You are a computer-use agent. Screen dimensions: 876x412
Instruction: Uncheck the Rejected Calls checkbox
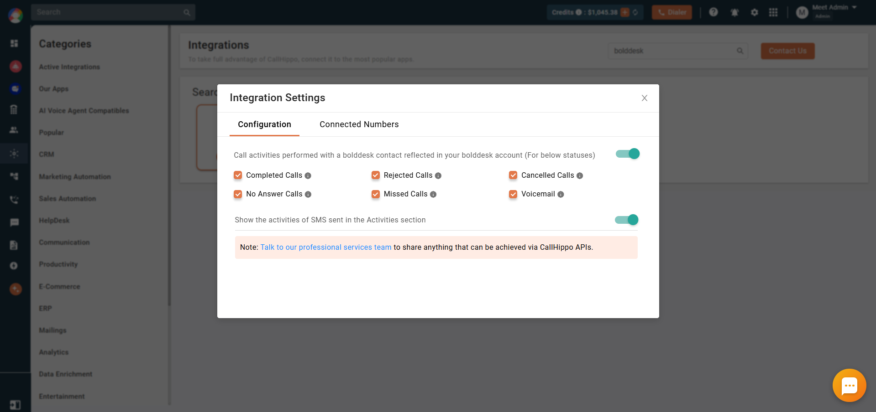(376, 175)
